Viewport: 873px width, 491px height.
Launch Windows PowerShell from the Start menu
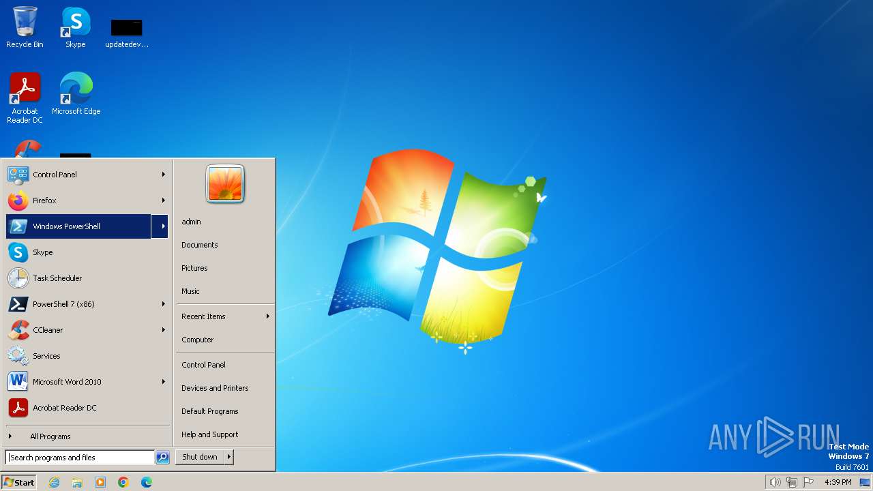[78, 226]
